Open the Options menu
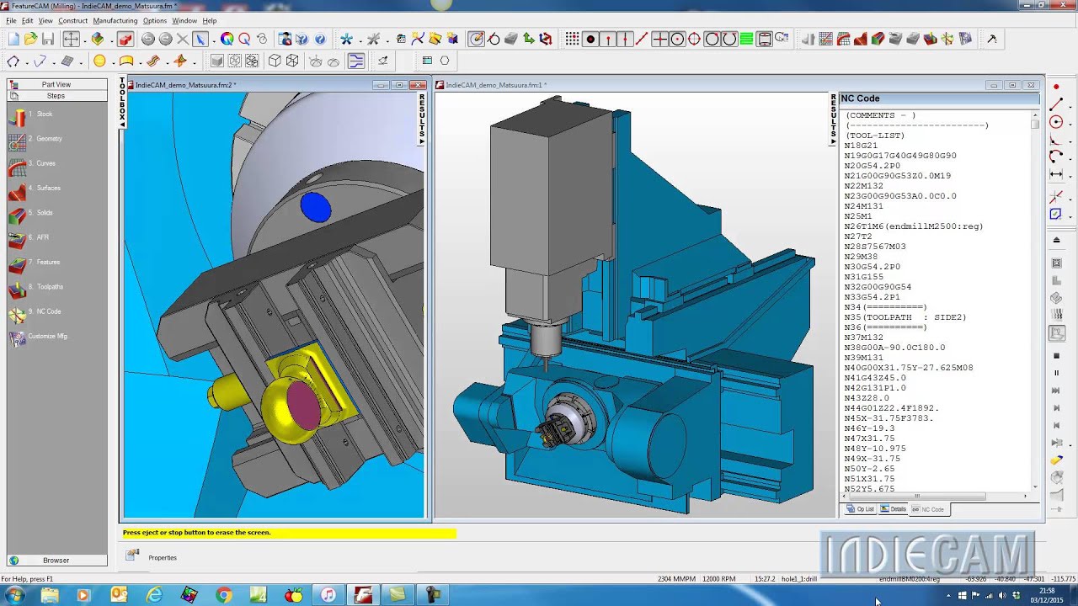This screenshot has height=606, width=1078. coord(155,20)
